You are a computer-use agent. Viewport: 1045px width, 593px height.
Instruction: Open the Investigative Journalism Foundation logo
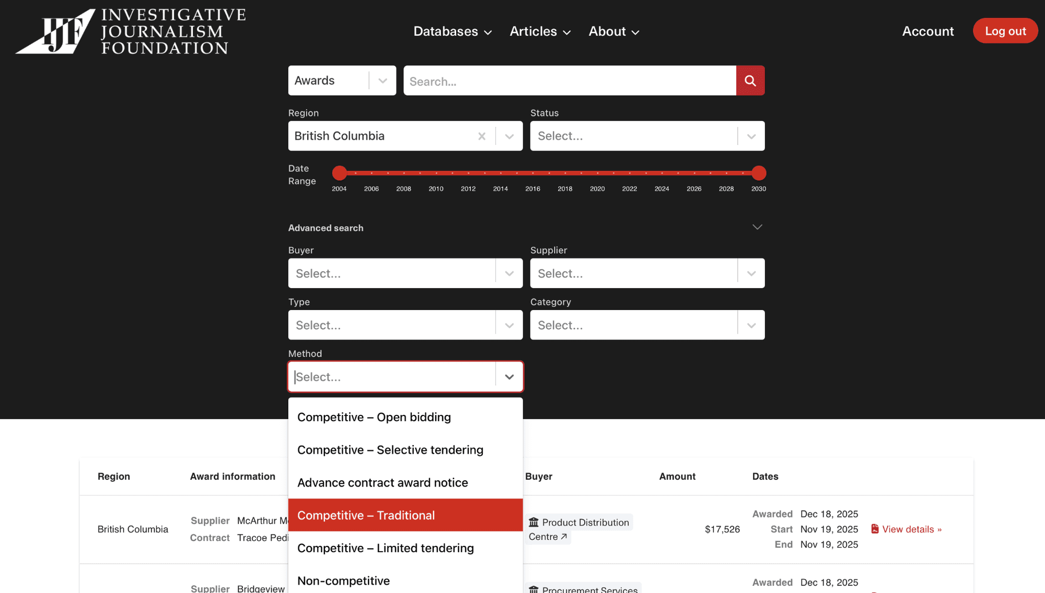[131, 31]
